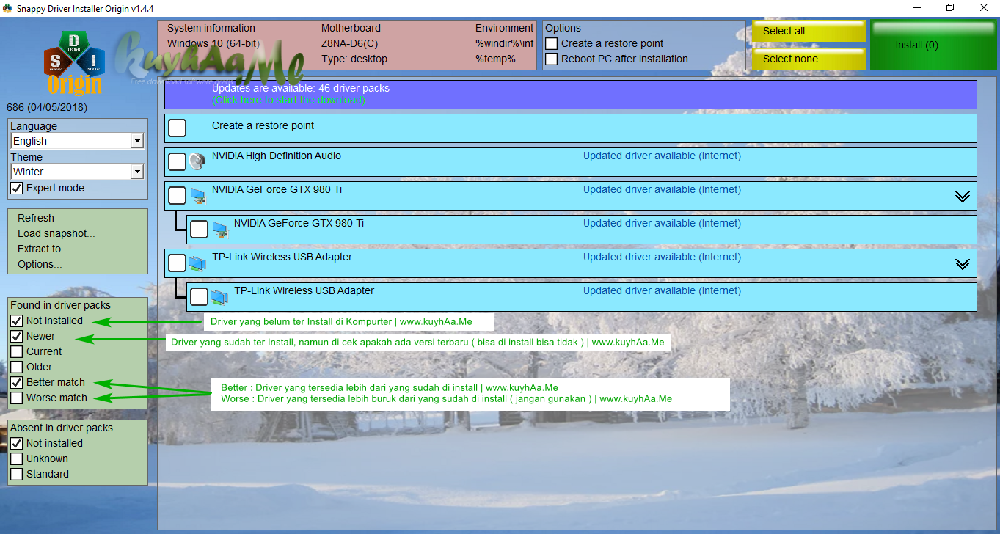Enable 'Create a restore point' in the Options panel
This screenshot has height=534, width=1000.
click(x=552, y=44)
